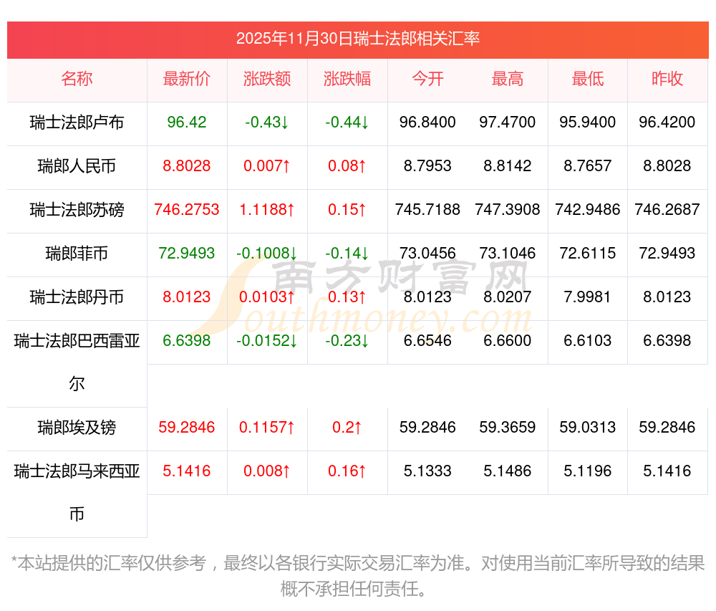Image resolution: width=716 pixels, height=611 pixels.
Task: Select the 涨跌额 column header
Action: (267, 79)
